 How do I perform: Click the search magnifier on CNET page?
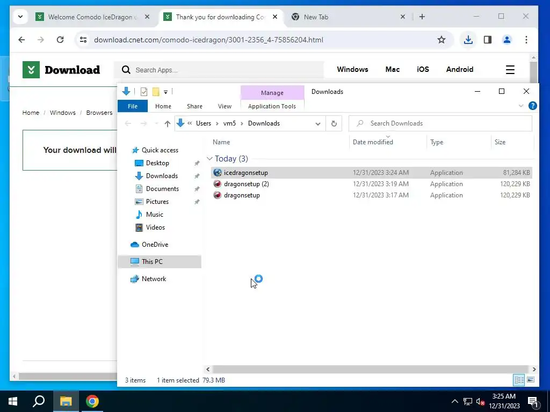(126, 70)
